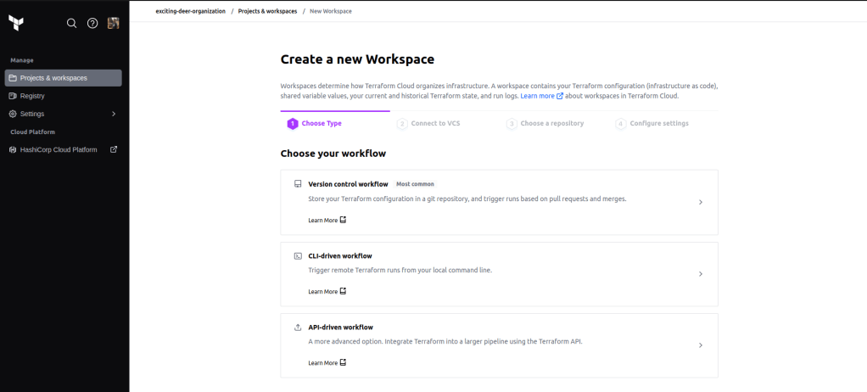Open CLI-driven workflow via right chevron
The width and height of the screenshot is (867, 392).
coord(700,274)
